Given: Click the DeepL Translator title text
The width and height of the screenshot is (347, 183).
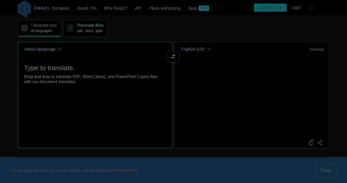Looking at the screenshot, I should click(52, 8).
